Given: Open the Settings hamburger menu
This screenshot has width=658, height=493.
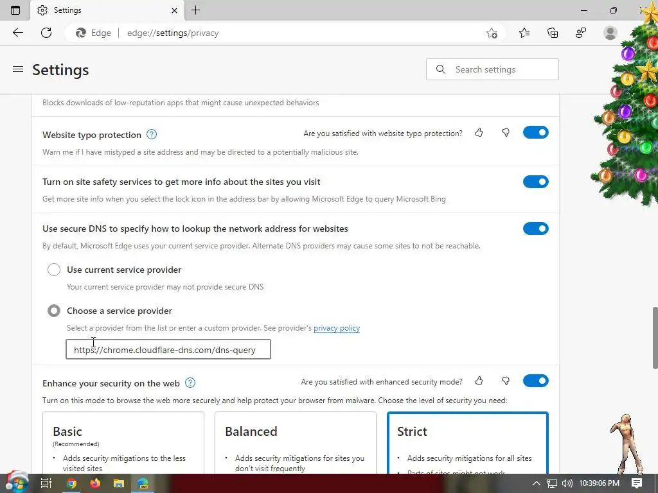Looking at the screenshot, I should pos(18,69).
